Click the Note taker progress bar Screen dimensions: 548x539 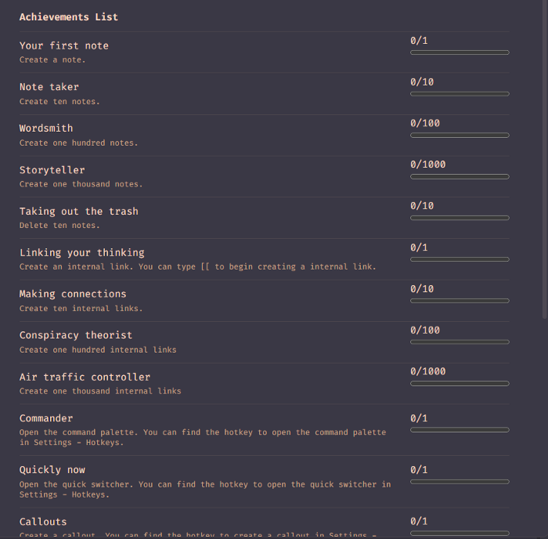(460, 94)
